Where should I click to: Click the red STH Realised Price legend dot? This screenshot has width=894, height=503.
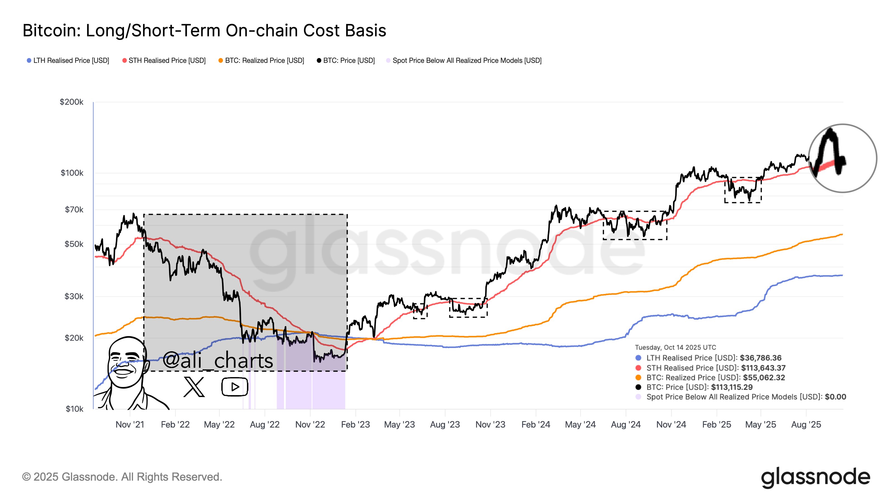(125, 61)
